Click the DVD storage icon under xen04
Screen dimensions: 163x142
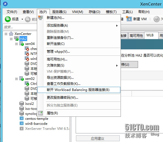pyautogui.click(x=27, y=64)
